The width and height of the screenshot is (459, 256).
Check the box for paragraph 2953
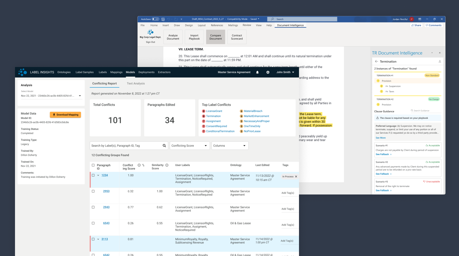coord(93,191)
